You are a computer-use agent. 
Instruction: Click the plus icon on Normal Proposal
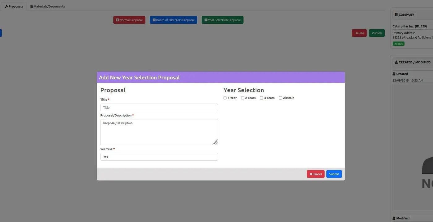coord(117,20)
